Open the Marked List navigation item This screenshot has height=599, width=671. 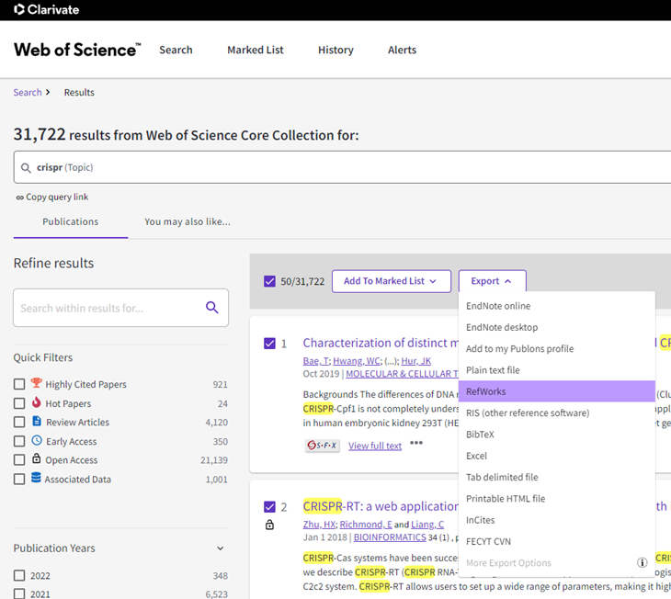[255, 50]
